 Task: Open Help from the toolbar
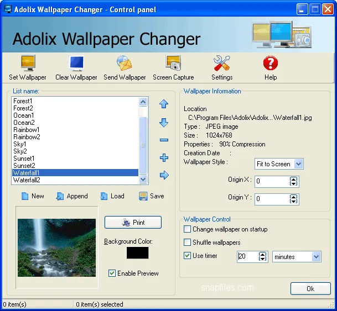point(271,64)
